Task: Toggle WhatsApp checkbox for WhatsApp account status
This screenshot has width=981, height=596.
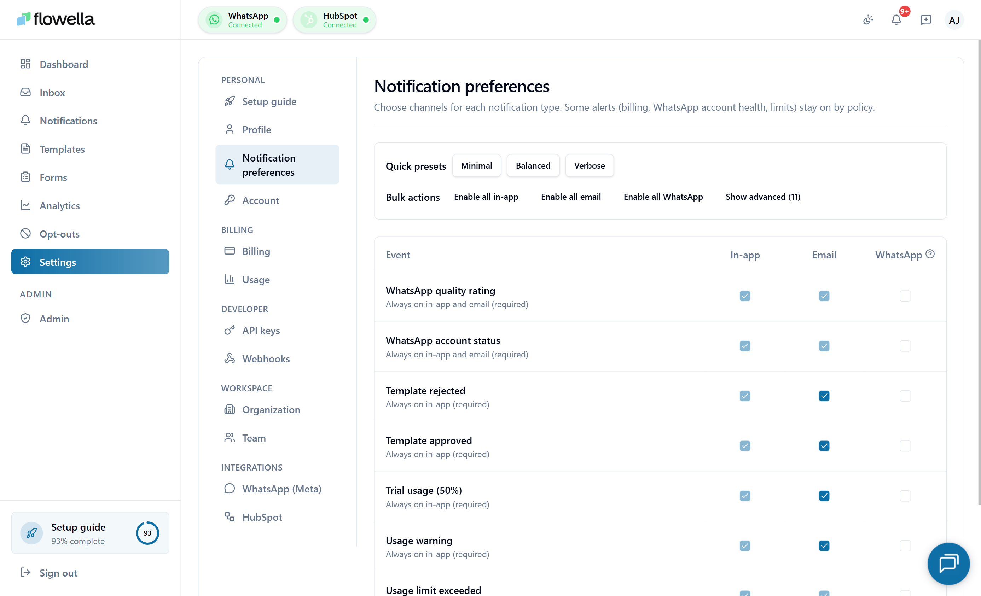Action: [x=905, y=346]
